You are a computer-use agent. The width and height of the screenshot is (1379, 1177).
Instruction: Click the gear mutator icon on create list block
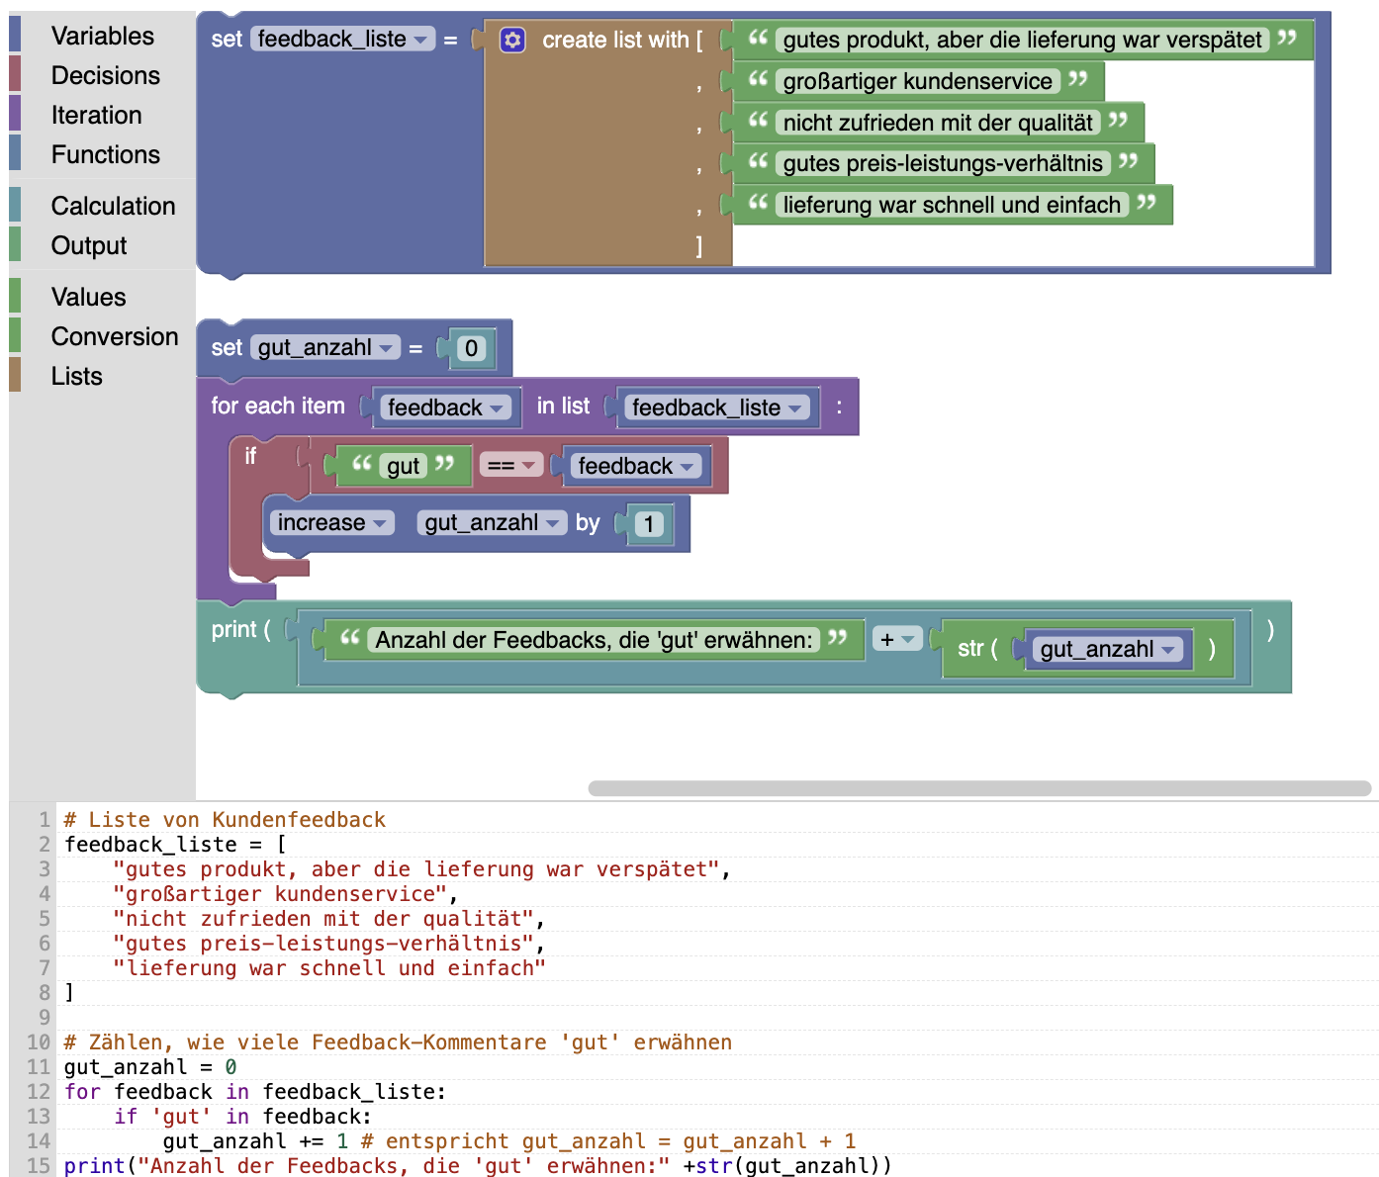pyautogui.click(x=512, y=40)
